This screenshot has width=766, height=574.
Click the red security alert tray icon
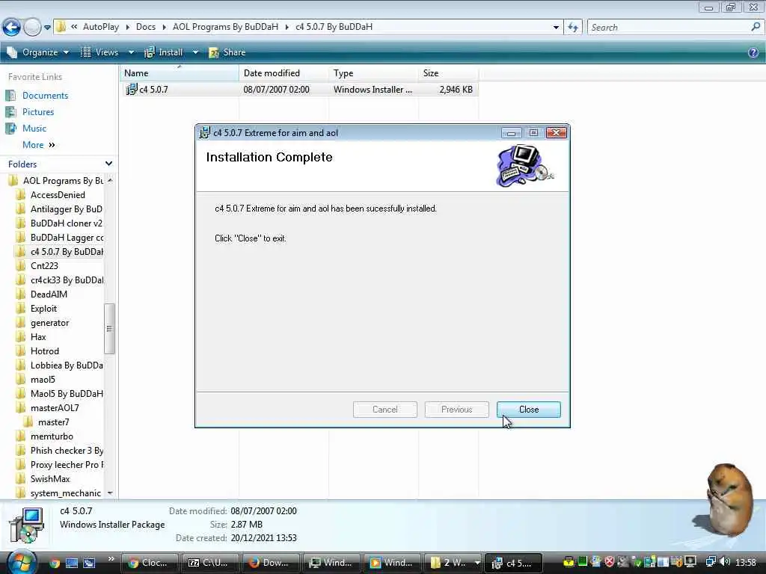[610, 562]
